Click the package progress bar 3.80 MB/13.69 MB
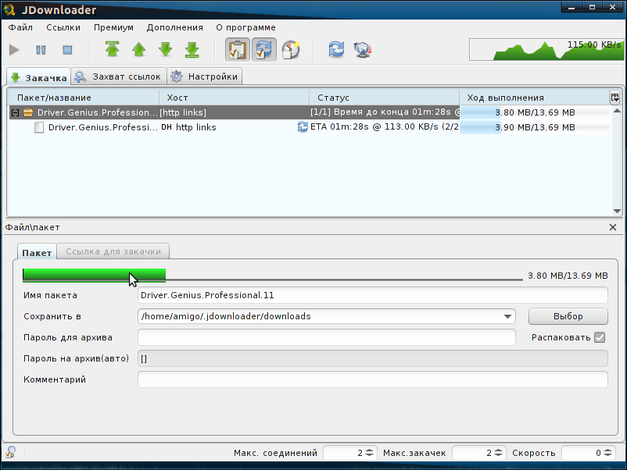The height and width of the screenshot is (470, 627). (535, 112)
